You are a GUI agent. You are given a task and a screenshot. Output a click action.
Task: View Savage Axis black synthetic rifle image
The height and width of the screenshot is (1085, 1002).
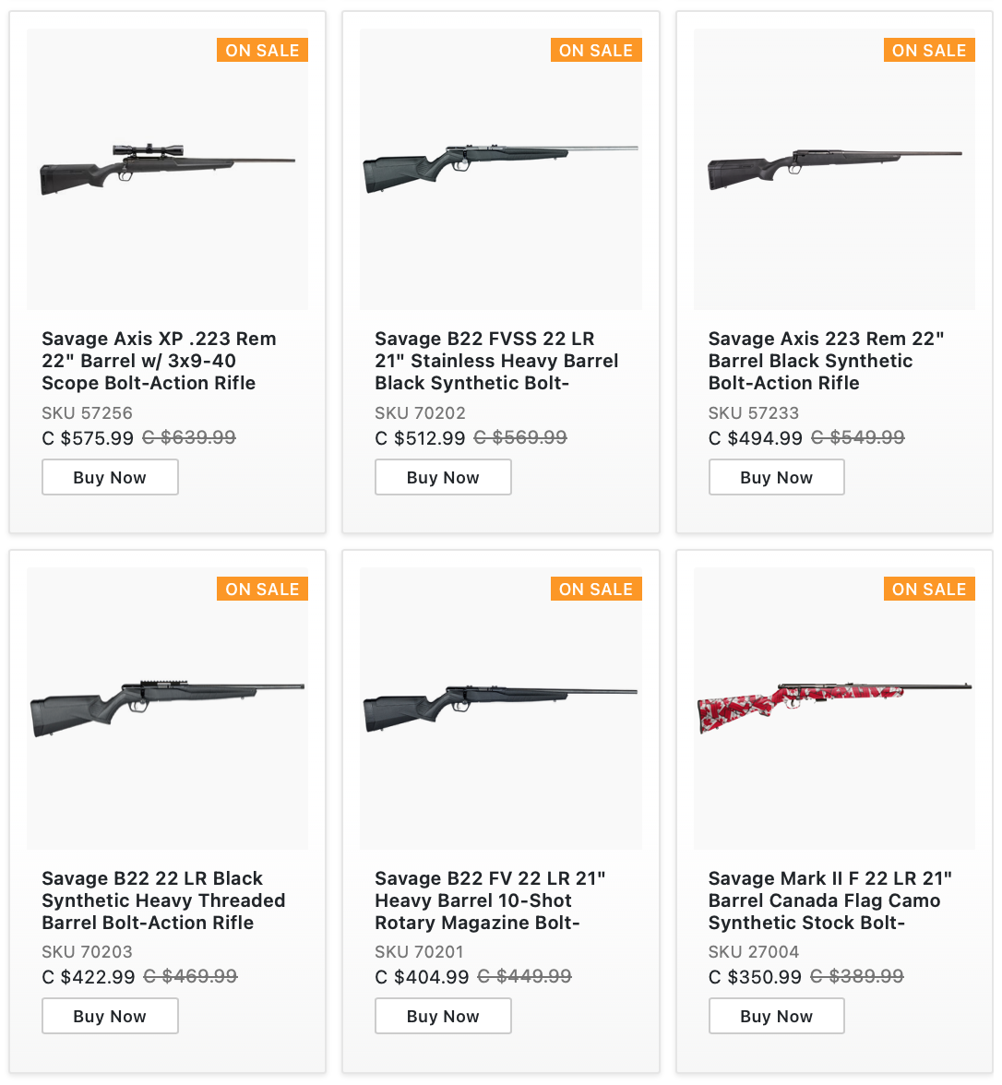[834, 170]
